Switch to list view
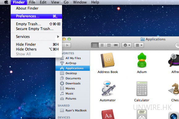This screenshot has width=179, height=119. coord(102,45)
